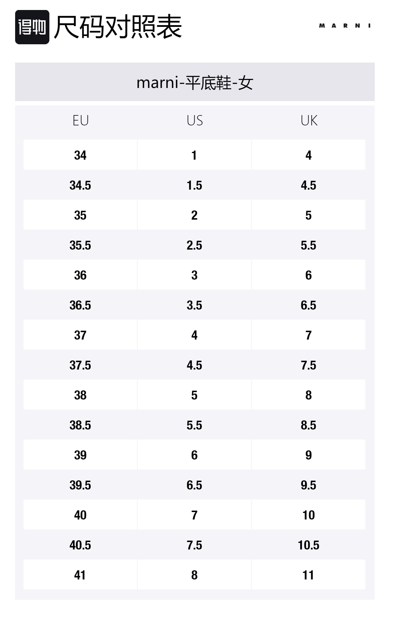The height and width of the screenshot is (622, 411).
Task: Click the US column header
Action: [195, 121]
